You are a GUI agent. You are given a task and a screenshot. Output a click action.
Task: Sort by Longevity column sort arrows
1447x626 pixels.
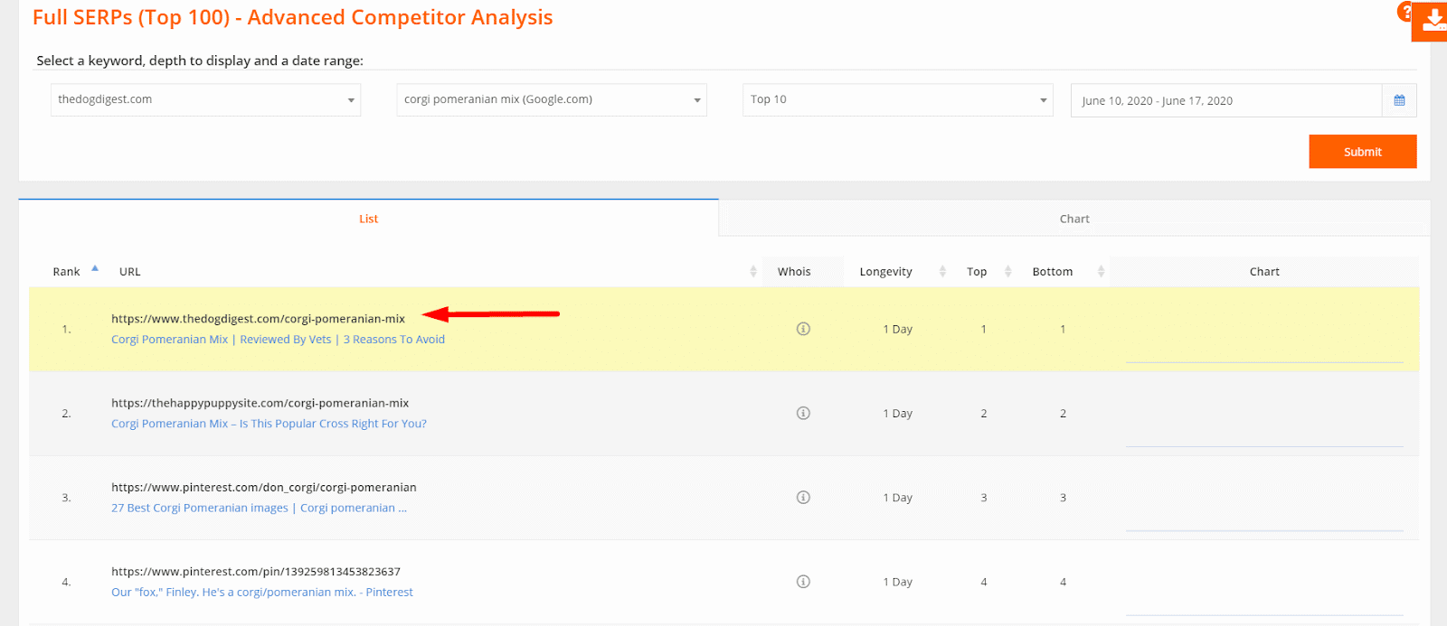click(942, 271)
